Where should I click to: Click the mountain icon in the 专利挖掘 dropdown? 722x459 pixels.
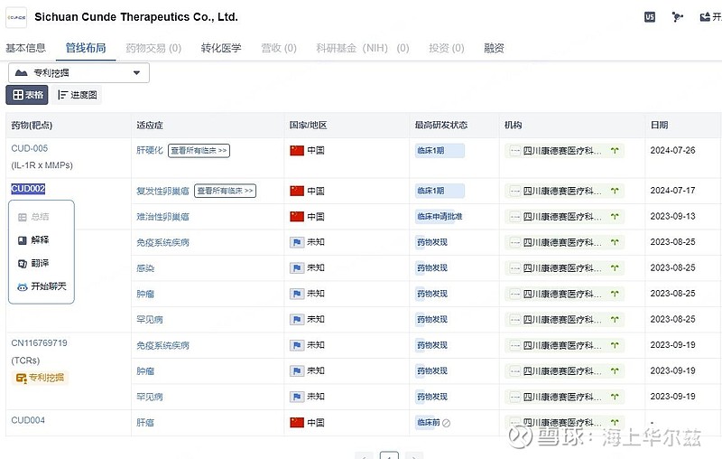[x=21, y=73]
